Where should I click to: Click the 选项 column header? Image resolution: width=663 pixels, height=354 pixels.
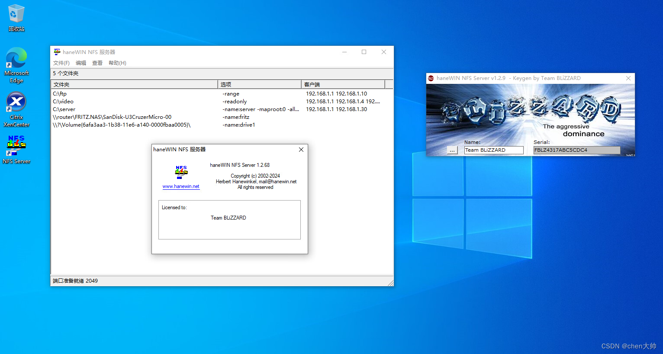click(259, 84)
